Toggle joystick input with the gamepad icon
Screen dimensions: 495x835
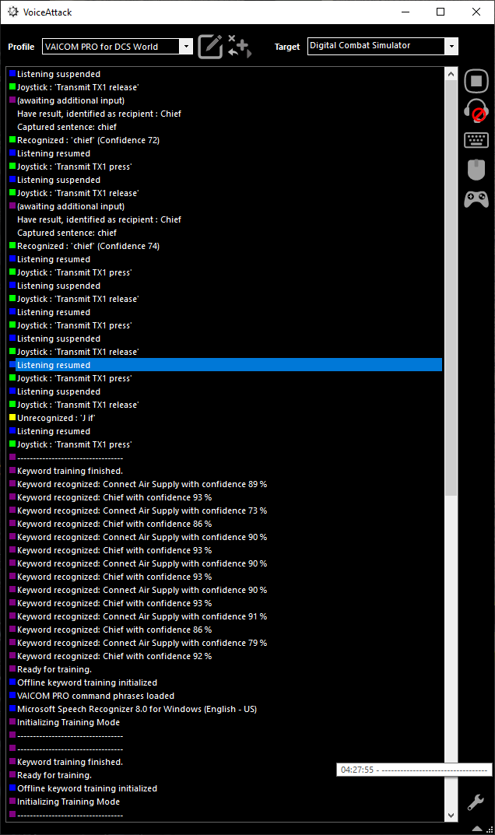(476, 199)
